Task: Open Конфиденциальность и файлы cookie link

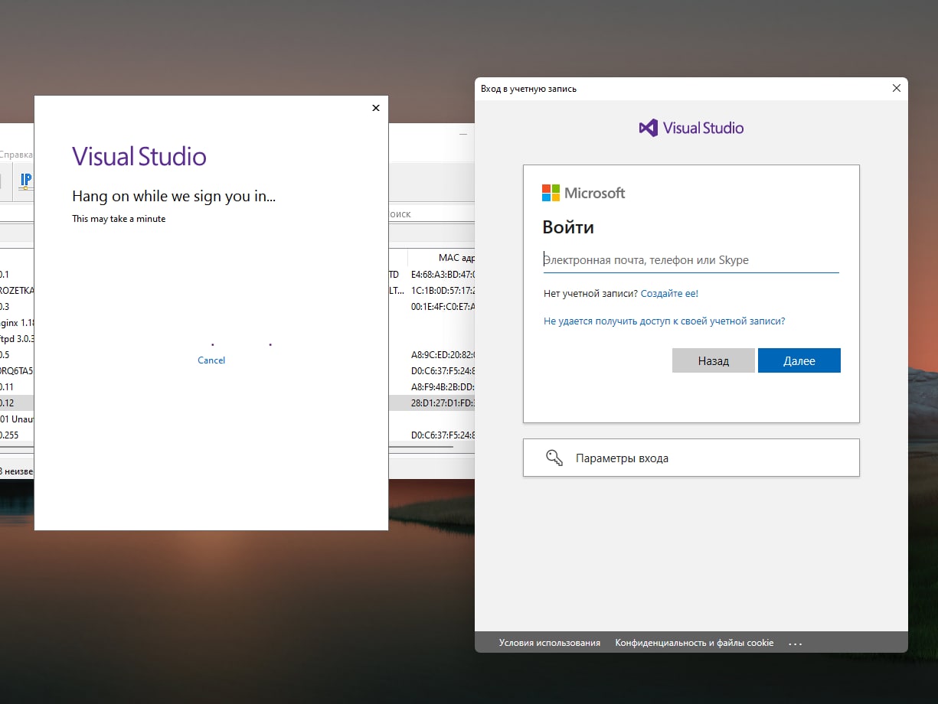Action: tap(695, 643)
